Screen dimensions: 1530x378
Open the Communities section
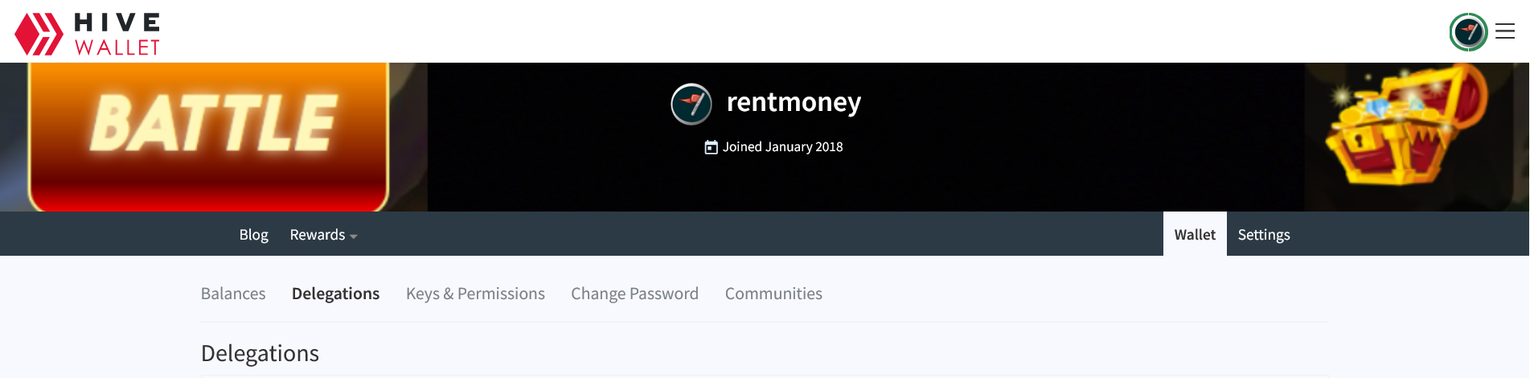tap(773, 294)
